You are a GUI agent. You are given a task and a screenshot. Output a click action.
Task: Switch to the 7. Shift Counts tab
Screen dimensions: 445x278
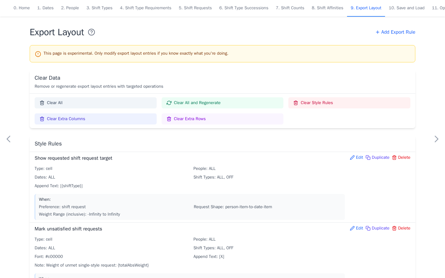point(290,8)
